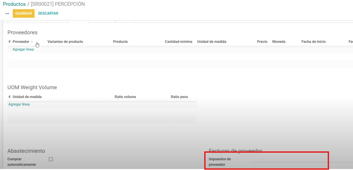This screenshot has width=353, height=170.
Task: Open the Productos breadcrumb link
Action: pos(14,4)
